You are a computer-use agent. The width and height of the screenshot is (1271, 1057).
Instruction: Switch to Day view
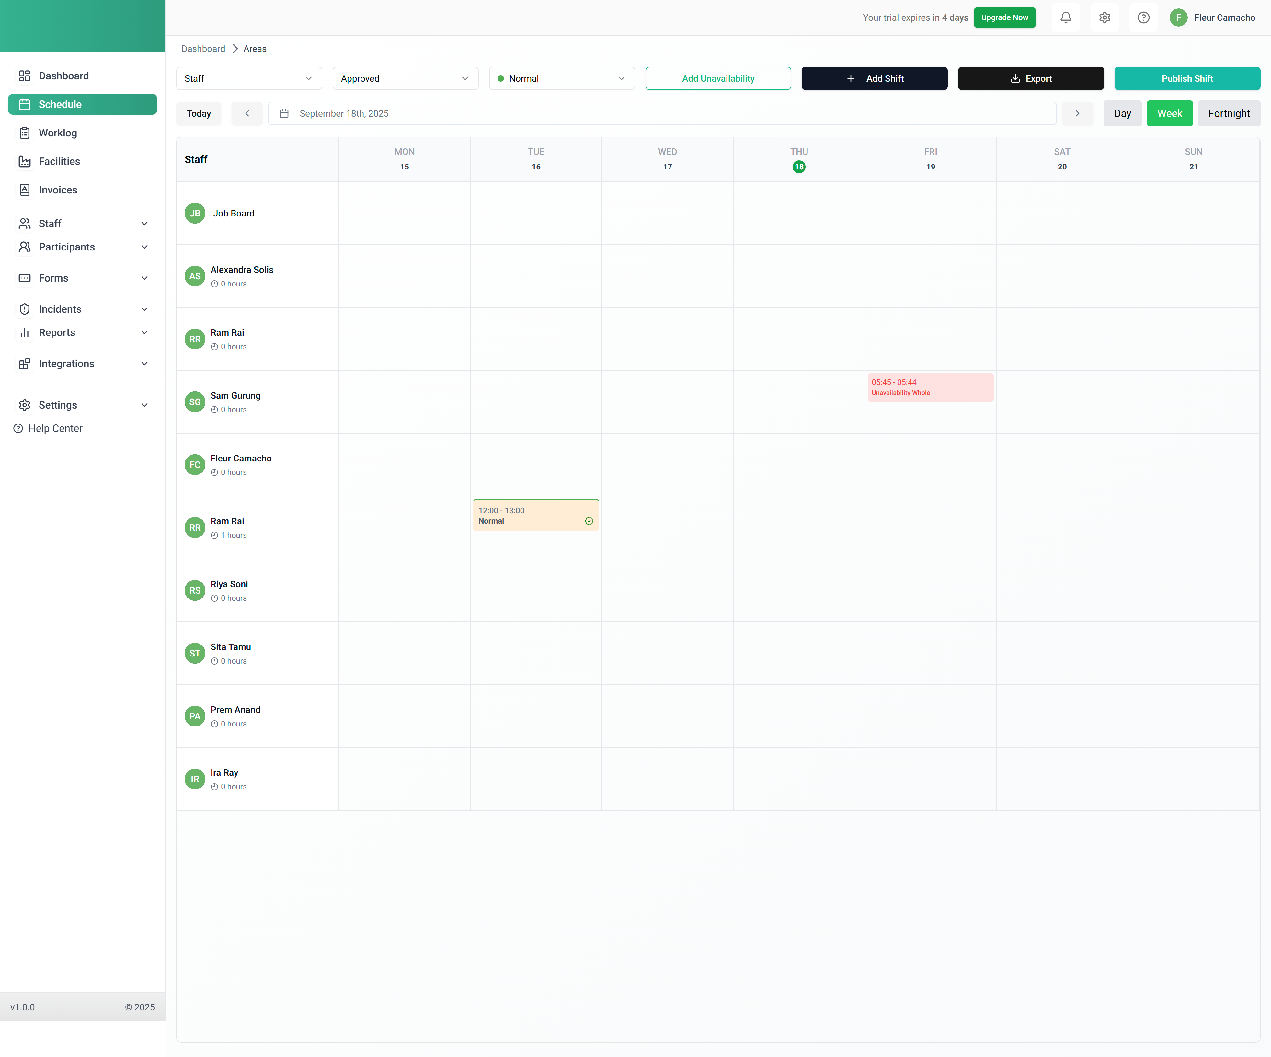coord(1122,113)
